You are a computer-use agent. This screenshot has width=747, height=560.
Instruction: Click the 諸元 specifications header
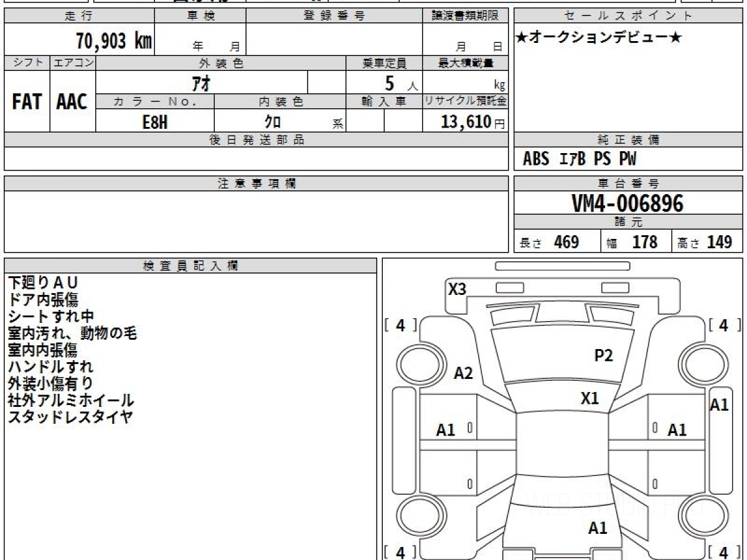(x=629, y=222)
